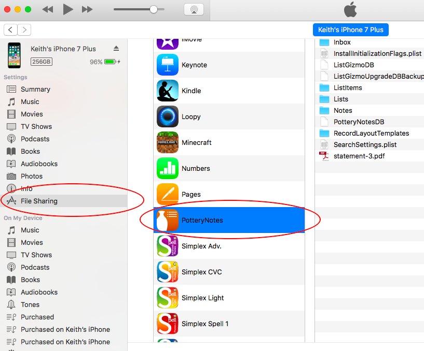Screen dimensions: 424x351
Task: Select the PotteryNotes app
Action: coord(229,220)
